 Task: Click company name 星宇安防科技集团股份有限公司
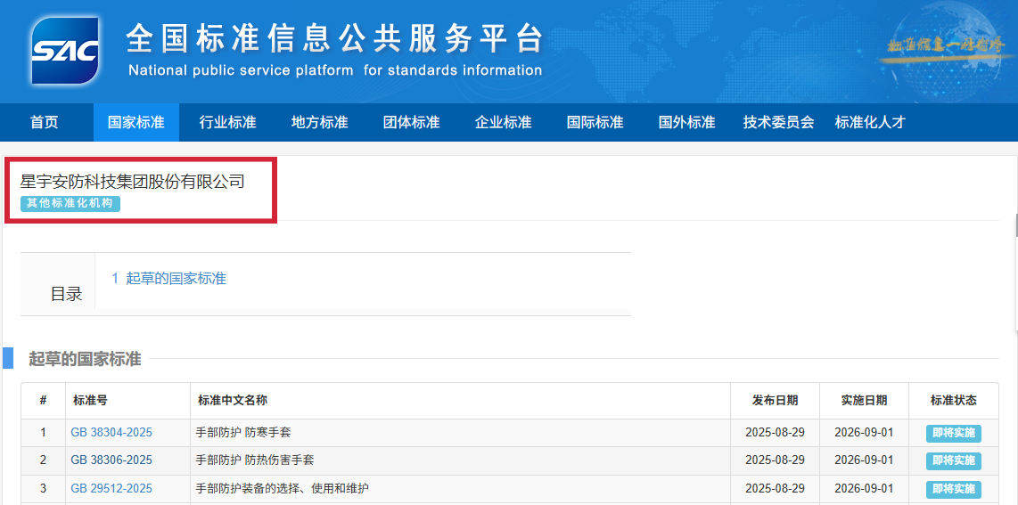(133, 181)
